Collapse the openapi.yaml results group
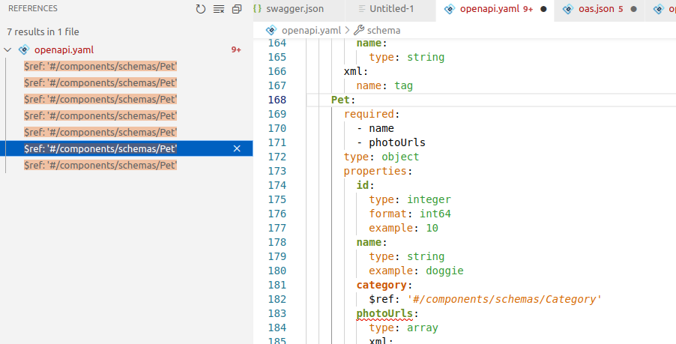676x344 pixels. pyautogui.click(x=8, y=50)
